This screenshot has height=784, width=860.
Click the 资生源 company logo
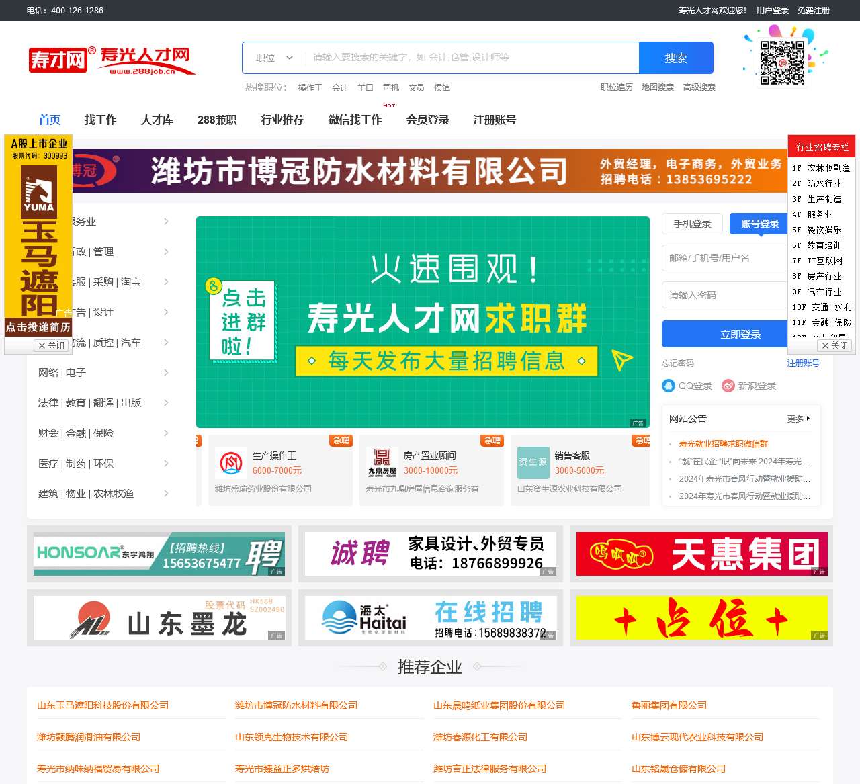533,462
